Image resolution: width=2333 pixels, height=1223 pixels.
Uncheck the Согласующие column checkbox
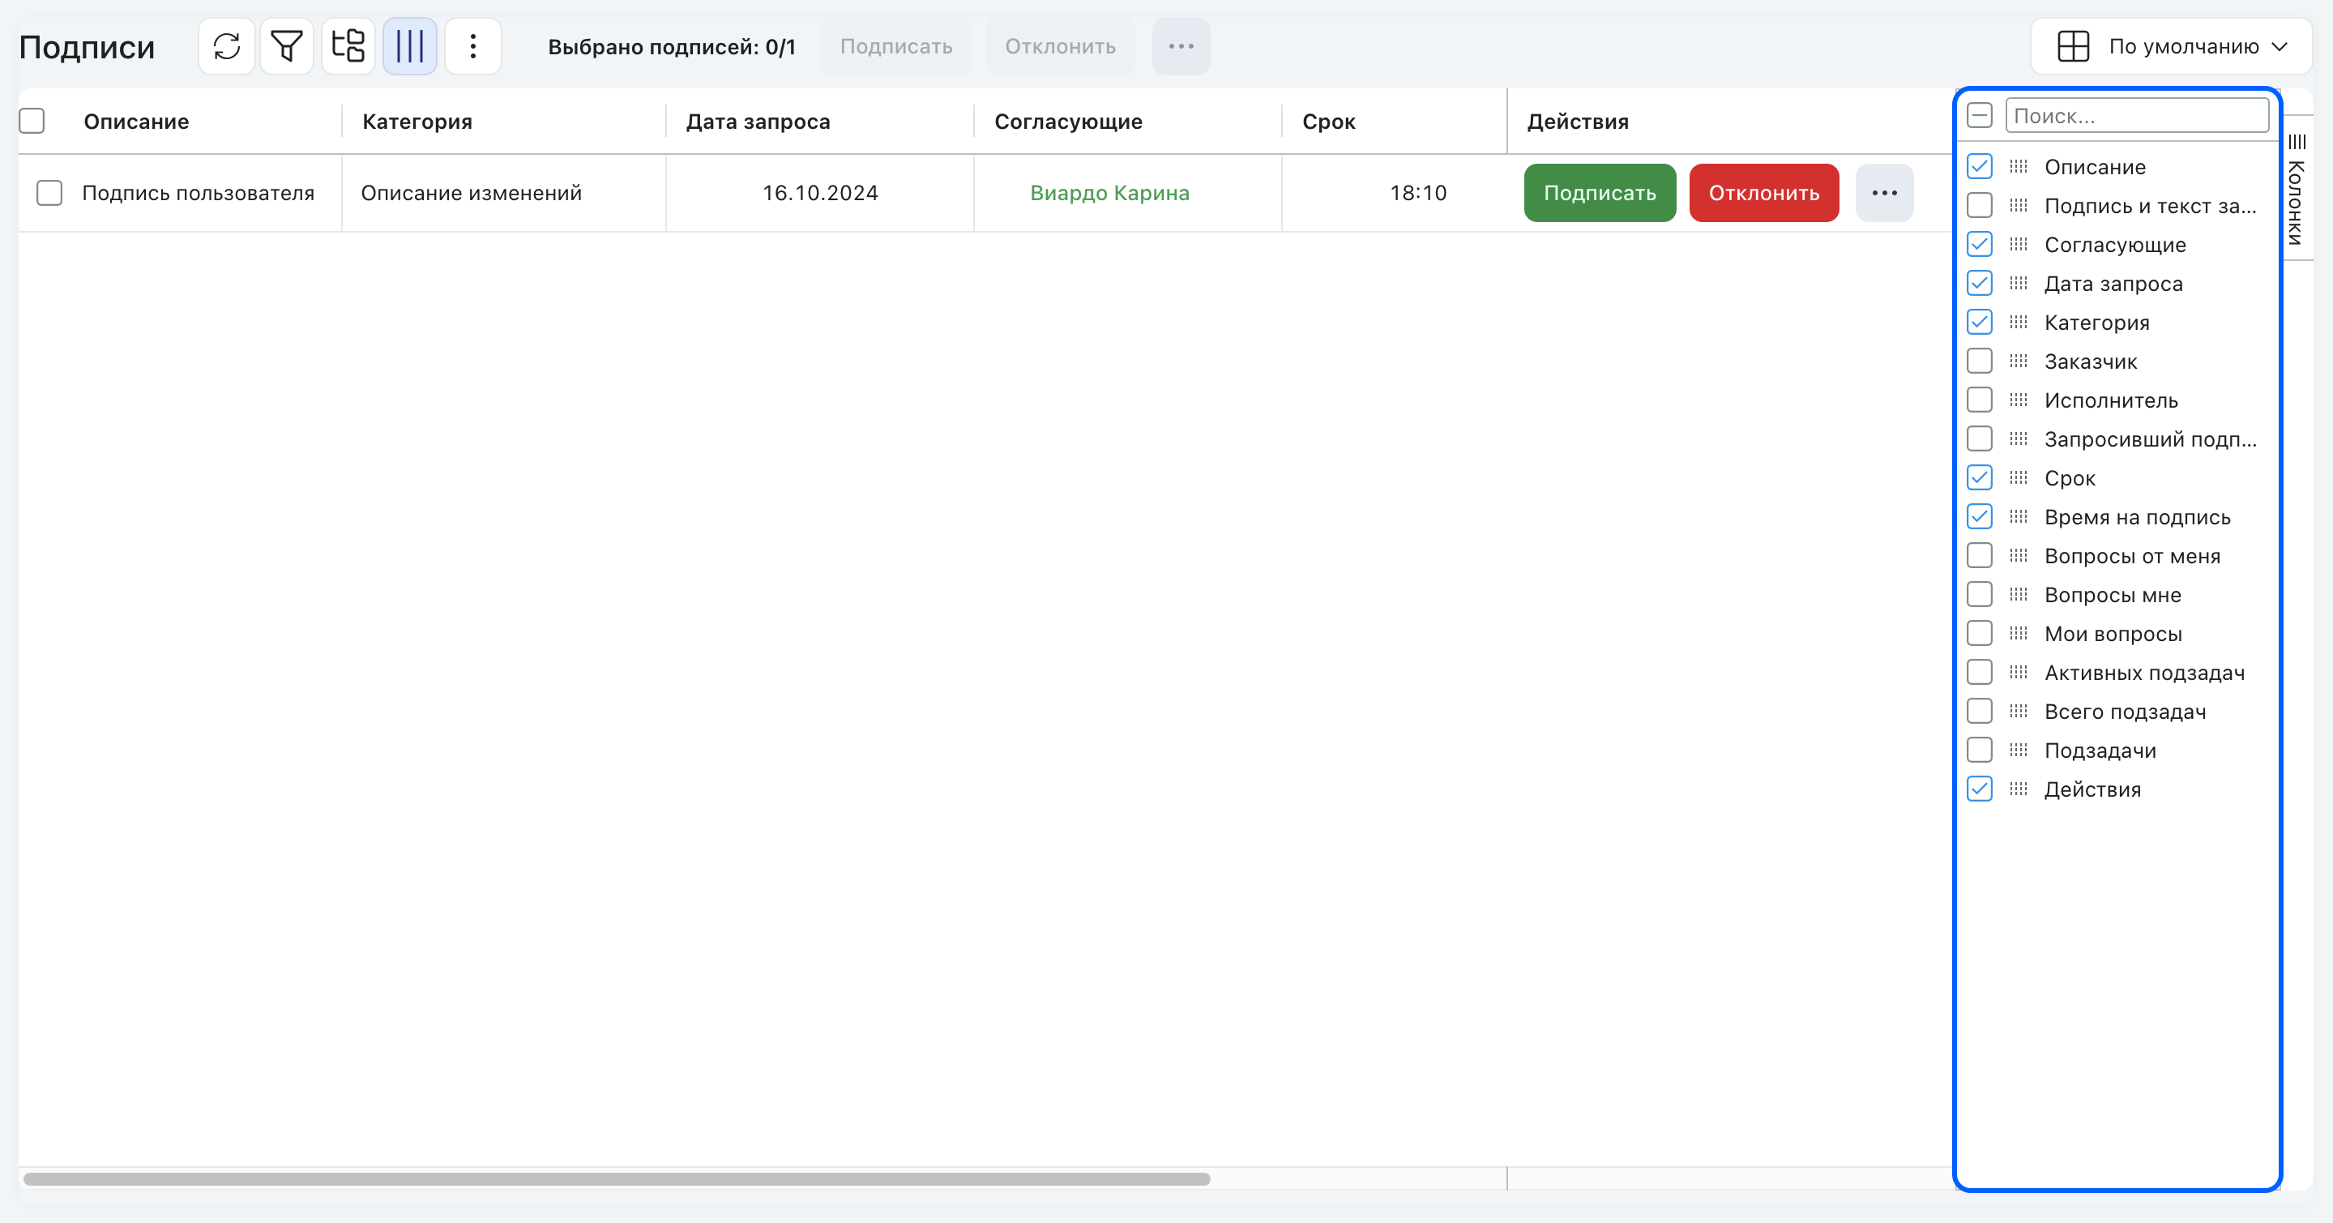(x=1980, y=245)
